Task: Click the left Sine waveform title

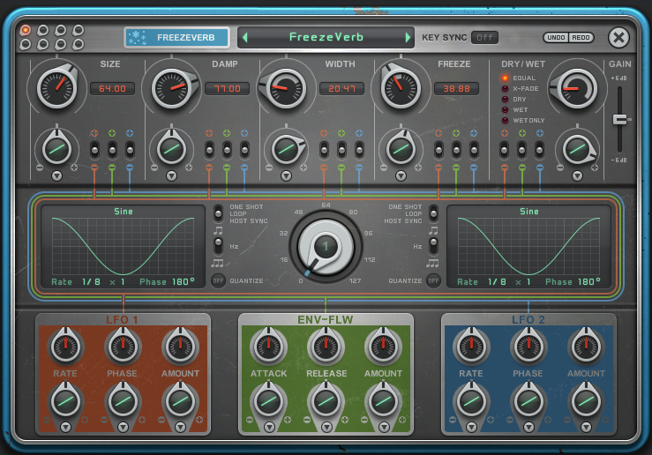Action: (x=123, y=212)
